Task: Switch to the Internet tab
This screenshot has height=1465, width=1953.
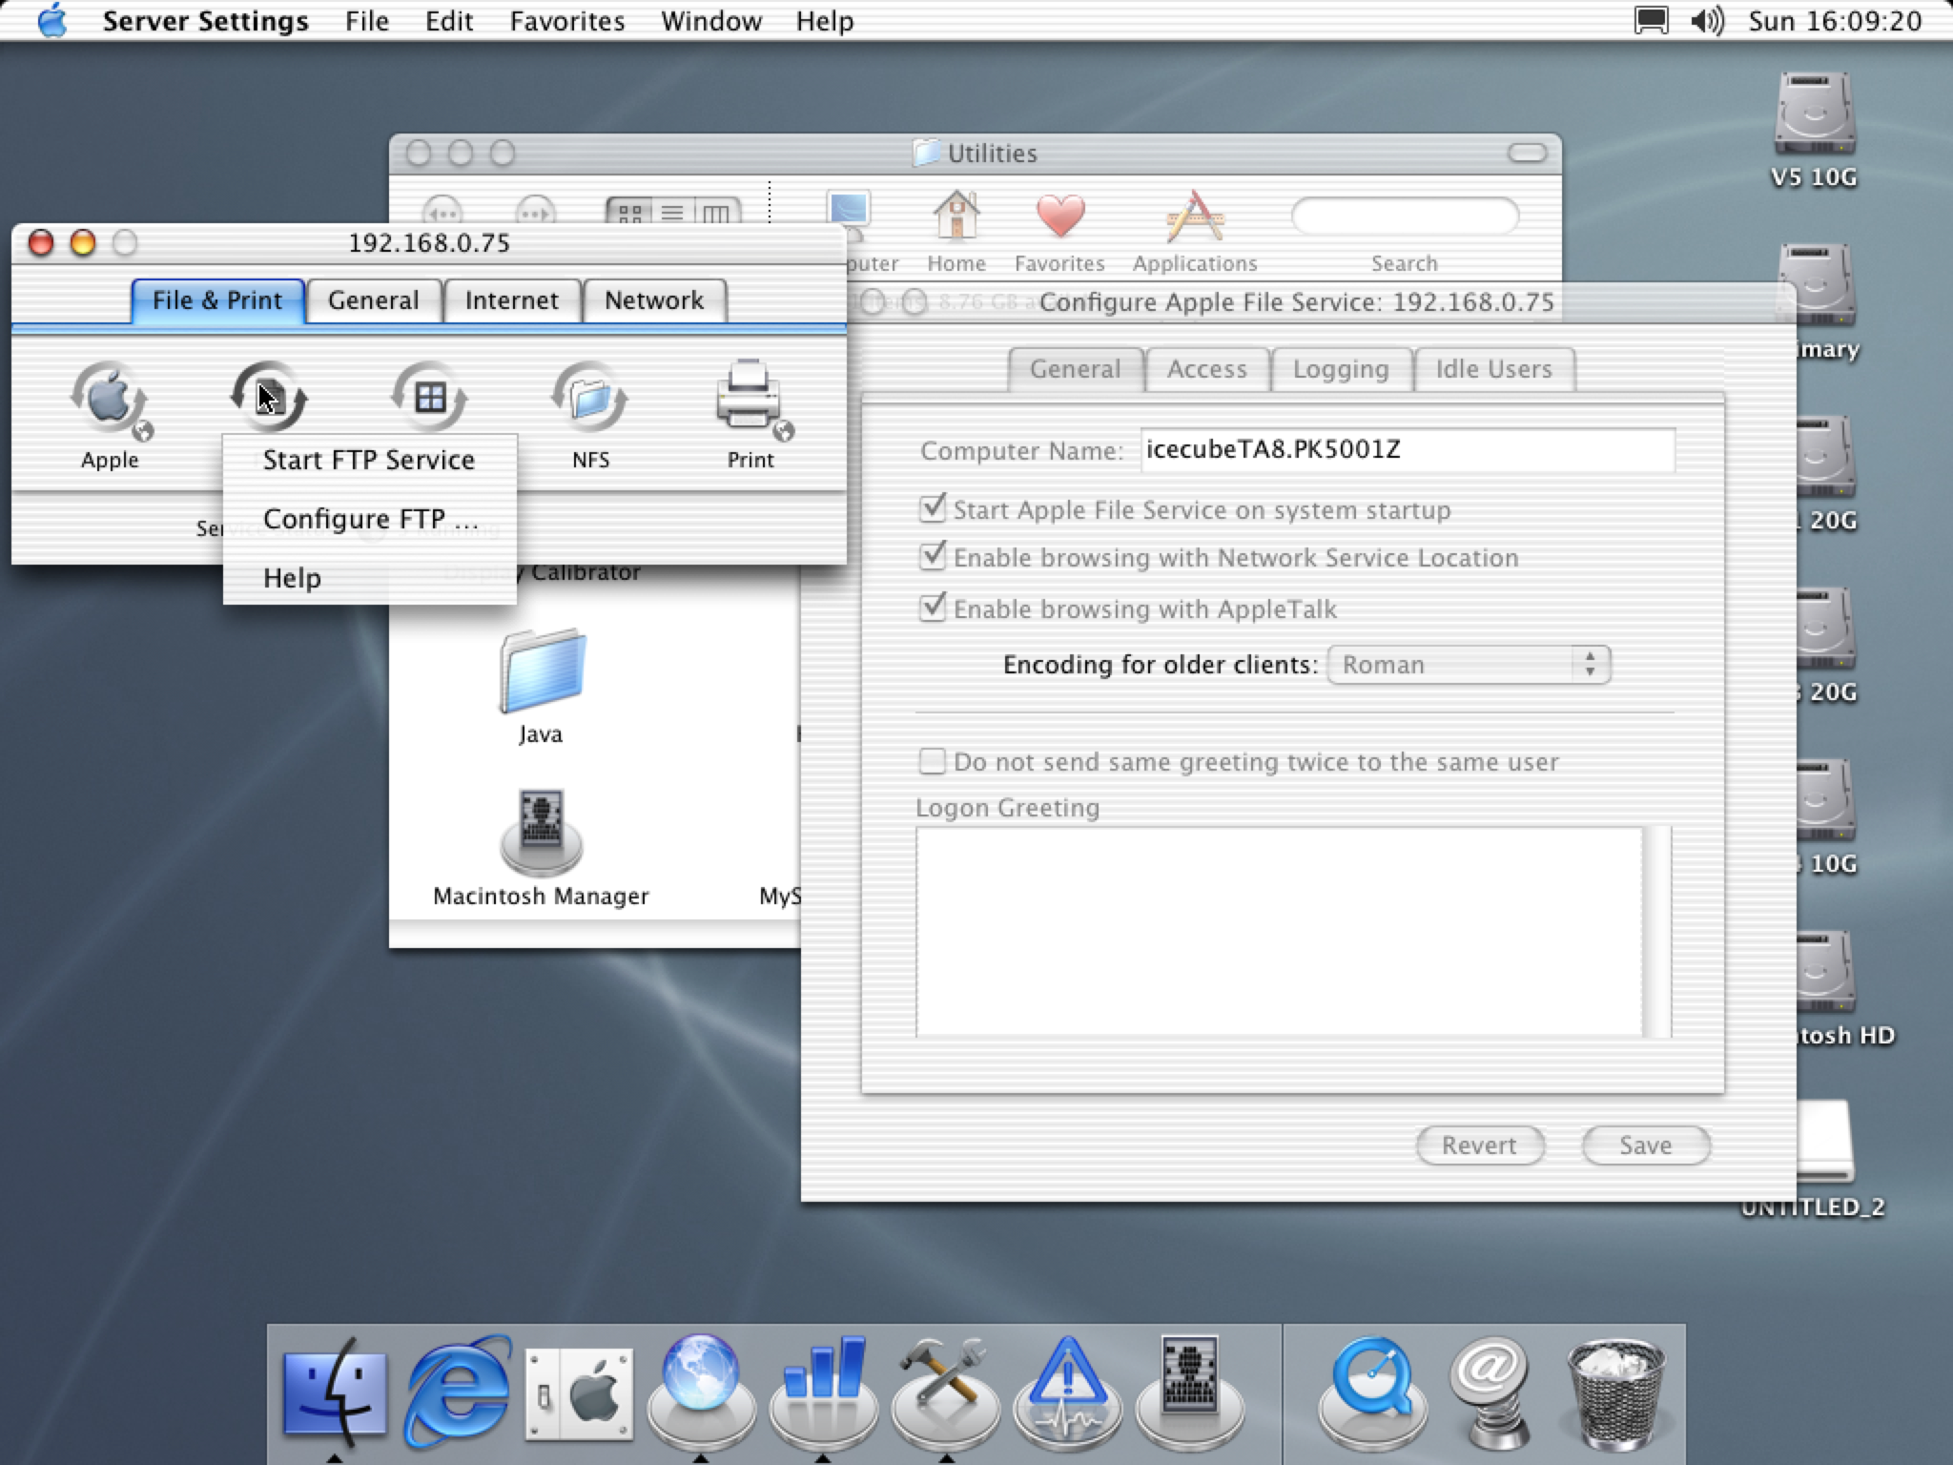Action: (512, 300)
